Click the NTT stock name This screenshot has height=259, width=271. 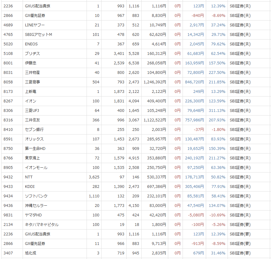point(29,177)
